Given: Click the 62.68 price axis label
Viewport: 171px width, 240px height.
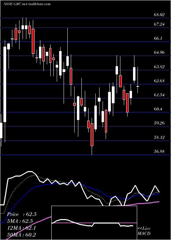Looking at the screenshot, I should click(159, 81).
